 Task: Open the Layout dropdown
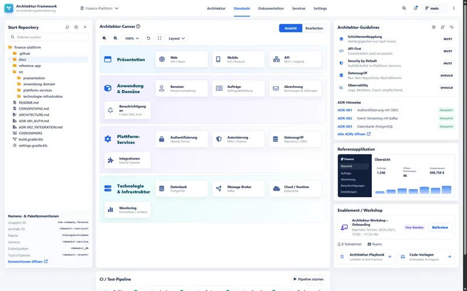click(177, 38)
